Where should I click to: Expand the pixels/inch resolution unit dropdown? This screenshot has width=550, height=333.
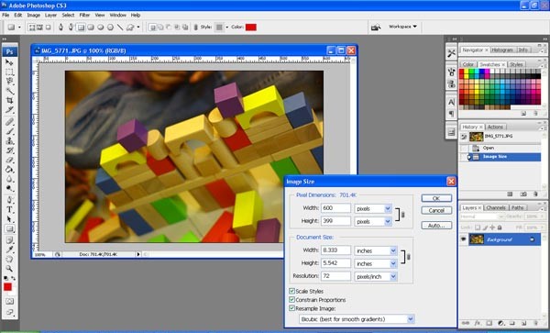pyautogui.click(x=376, y=276)
